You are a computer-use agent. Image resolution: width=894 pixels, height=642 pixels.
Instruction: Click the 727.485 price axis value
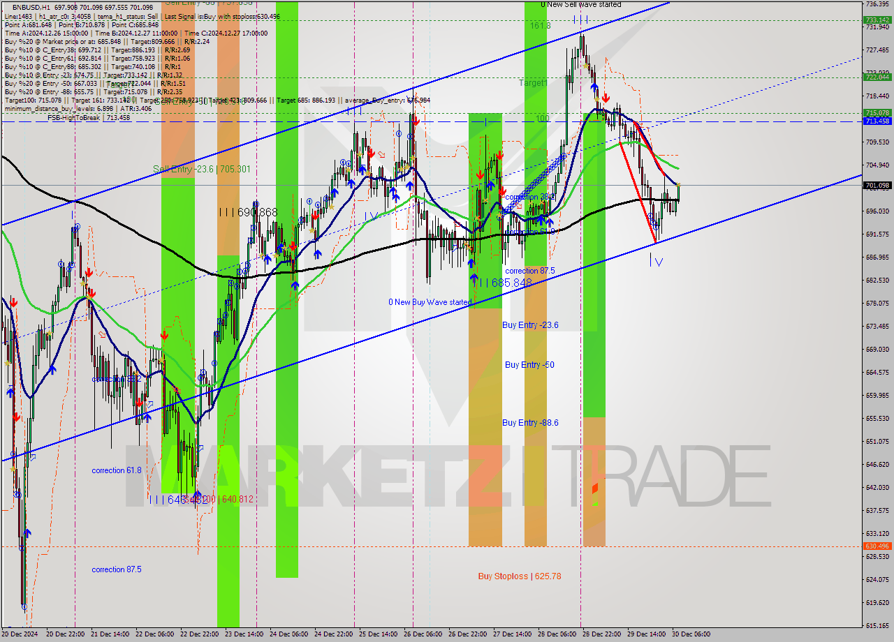point(877,50)
